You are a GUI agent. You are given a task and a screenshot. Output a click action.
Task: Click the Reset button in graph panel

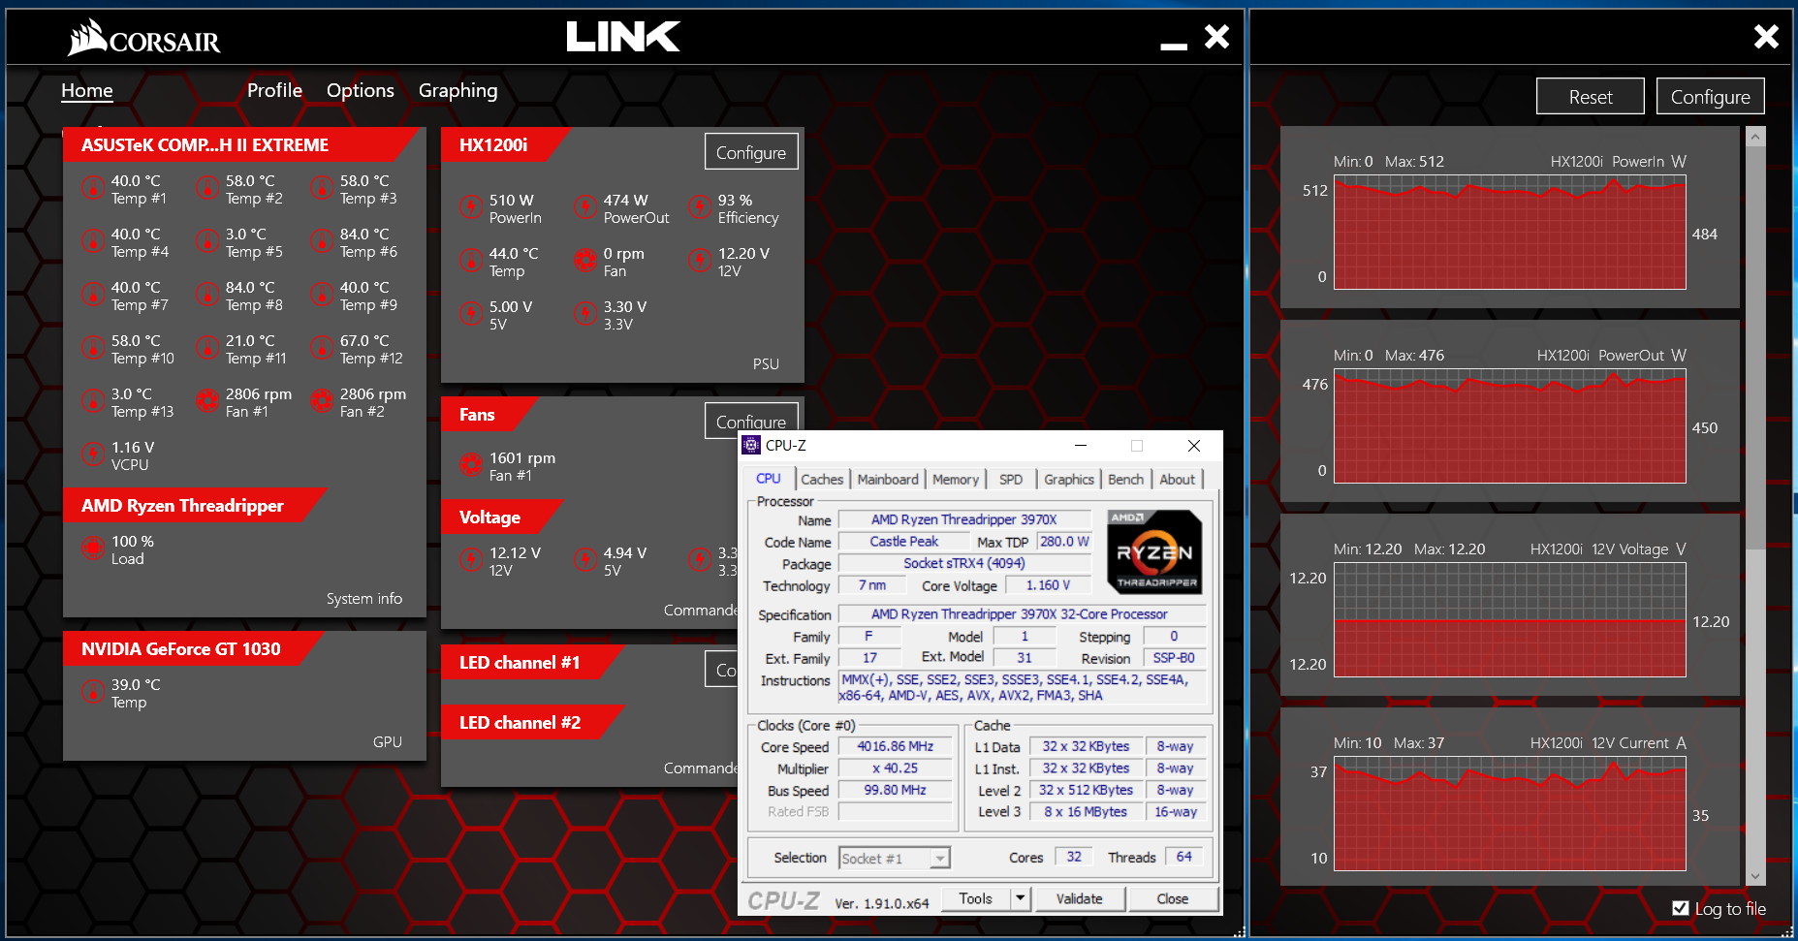[1591, 97]
